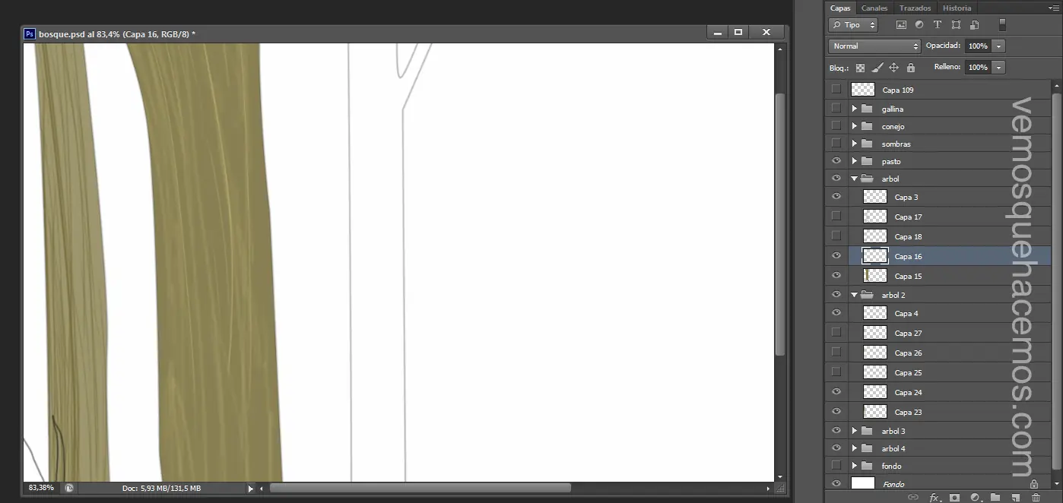Enable the type layer filter icon

point(938,25)
